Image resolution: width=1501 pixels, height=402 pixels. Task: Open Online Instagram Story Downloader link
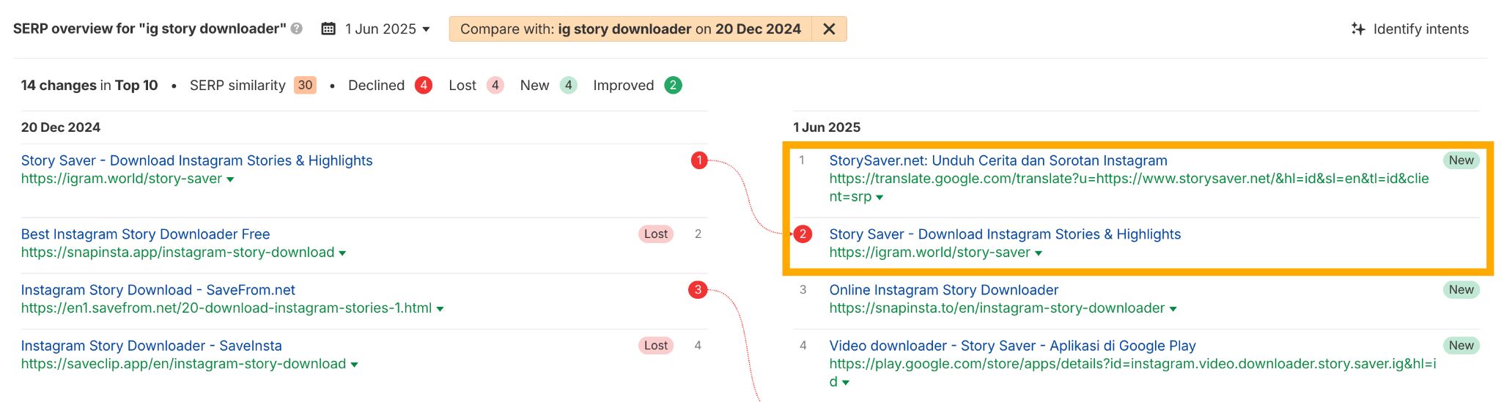pyautogui.click(x=944, y=290)
